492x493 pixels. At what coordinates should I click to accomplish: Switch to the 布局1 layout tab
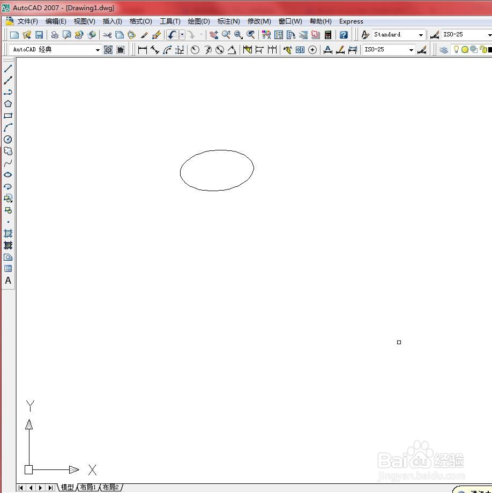[x=88, y=487]
